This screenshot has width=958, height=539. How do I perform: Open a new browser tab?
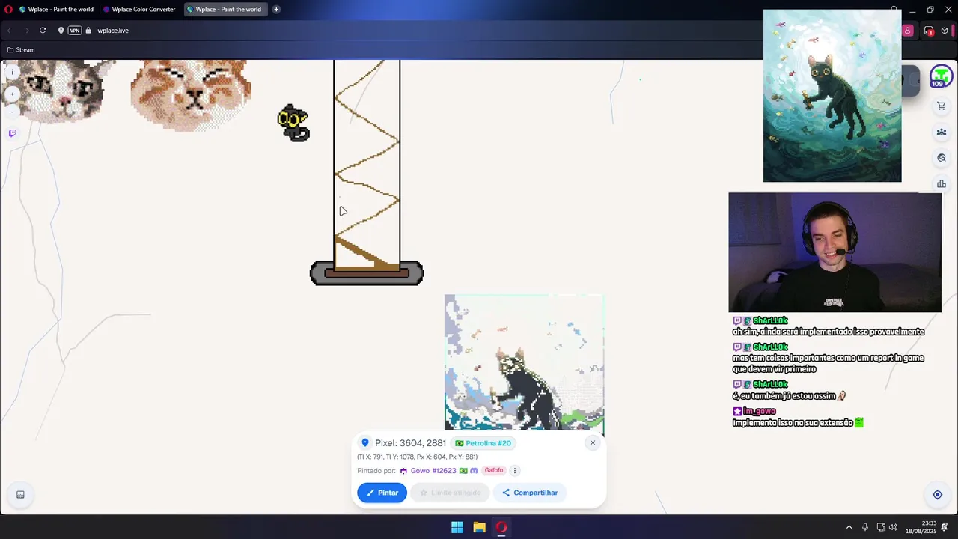tap(276, 10)
